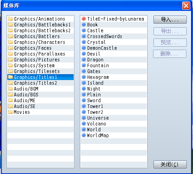Click the folder icon beside Graphics/Titles2
Screen dimensions: 193x174
10,83
